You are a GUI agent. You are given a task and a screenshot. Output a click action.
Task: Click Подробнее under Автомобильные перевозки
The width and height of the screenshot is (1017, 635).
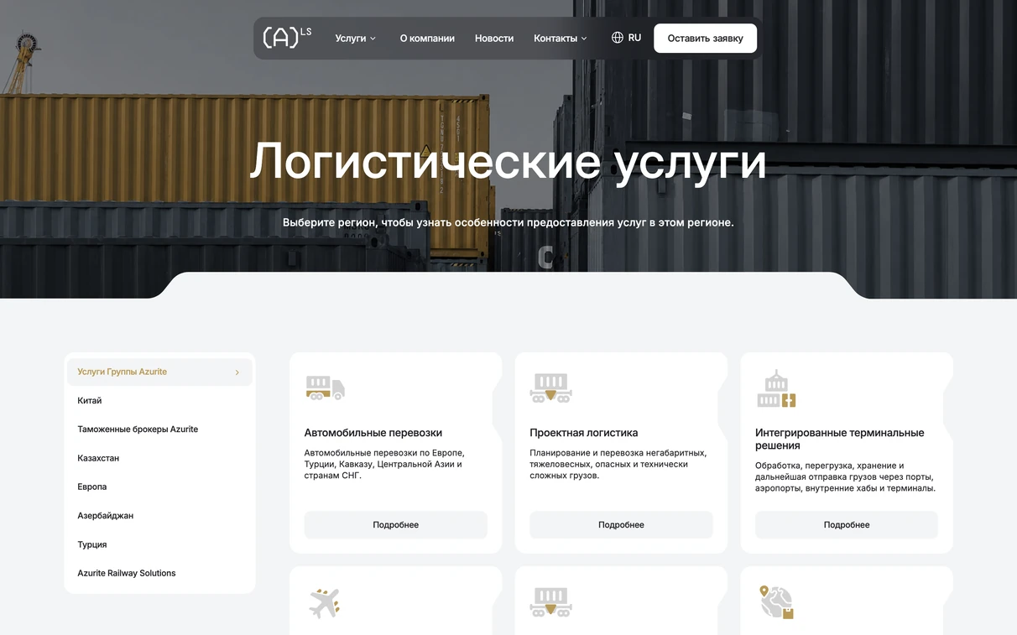click(x=395, y=525)
